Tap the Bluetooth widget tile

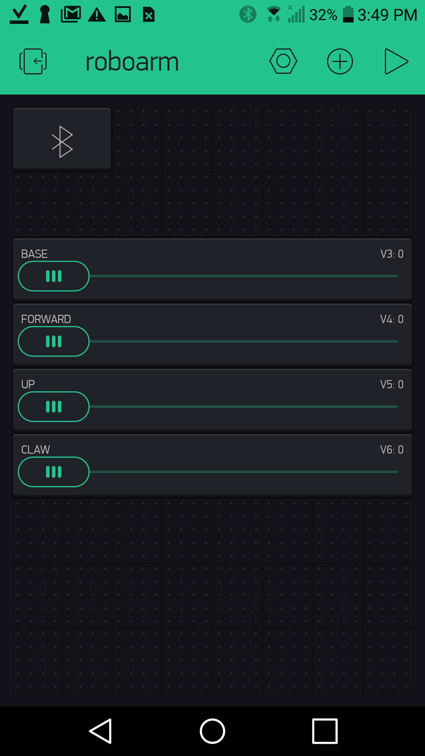pos(62,139)
